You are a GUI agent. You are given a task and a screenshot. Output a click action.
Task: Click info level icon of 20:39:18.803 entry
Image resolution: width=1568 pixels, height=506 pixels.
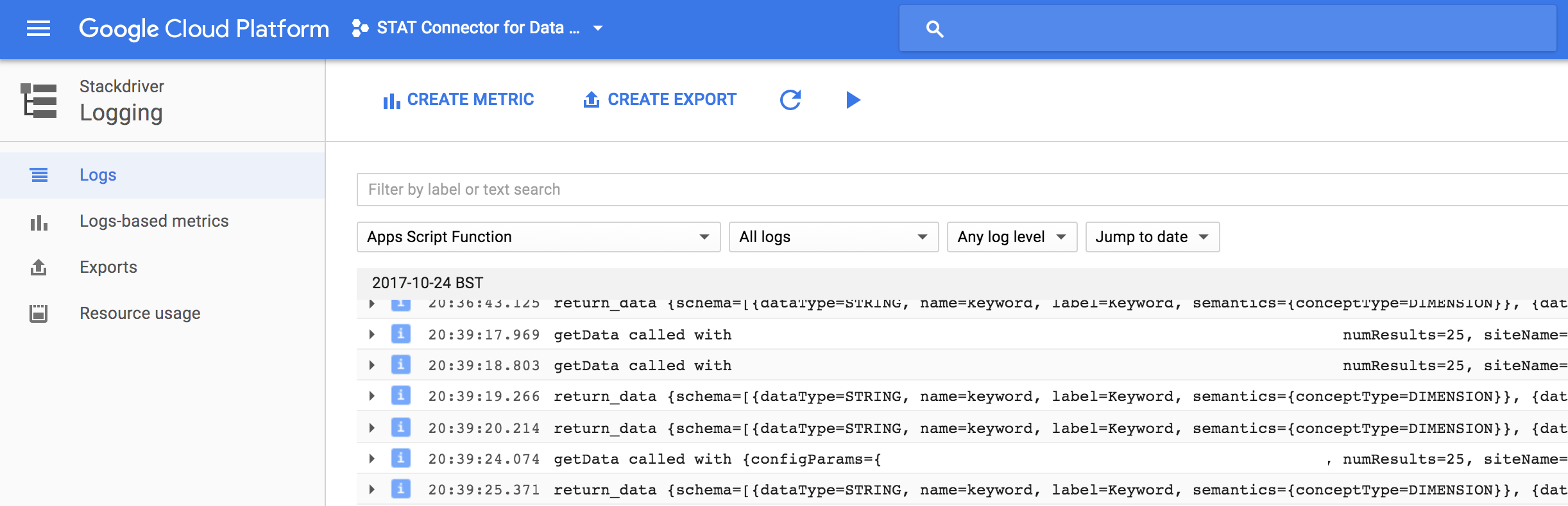tap(401, 364)
